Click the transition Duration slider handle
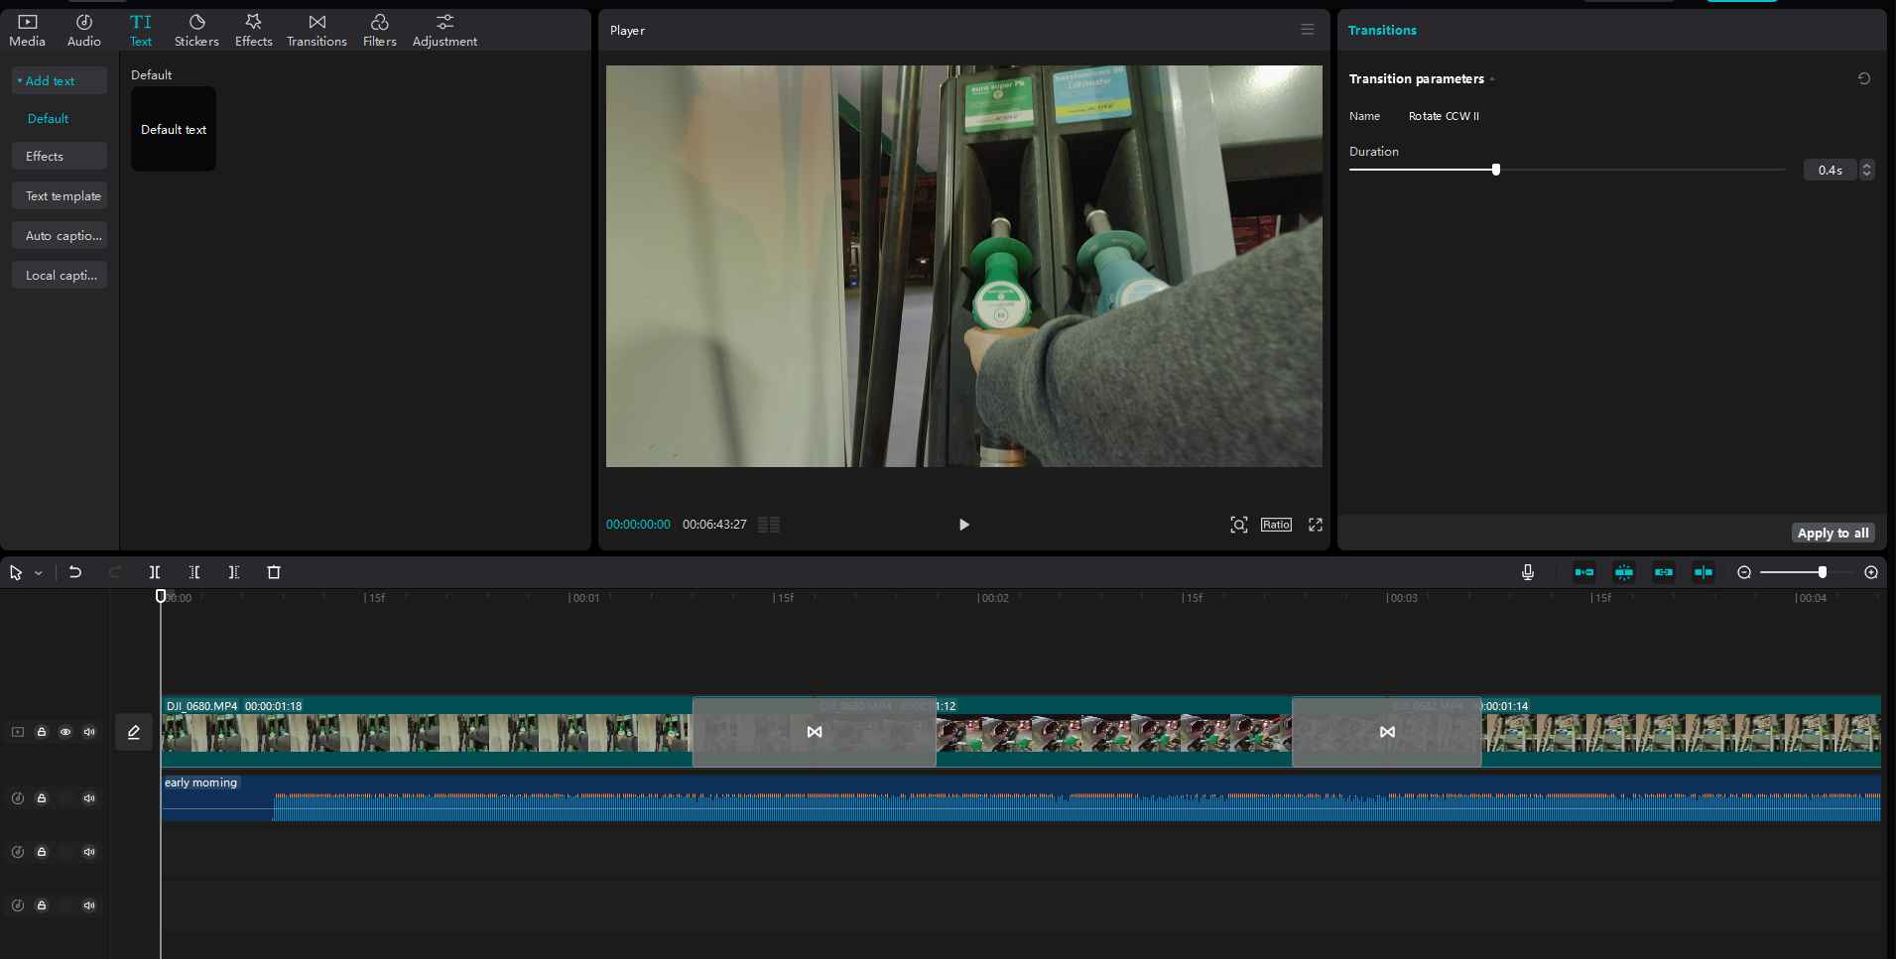 coord(1496,170)
